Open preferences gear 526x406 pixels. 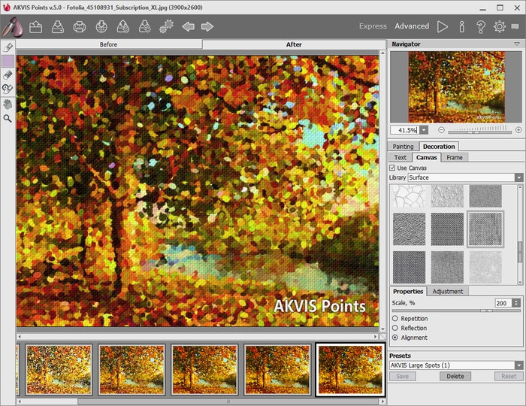point(500,26)
